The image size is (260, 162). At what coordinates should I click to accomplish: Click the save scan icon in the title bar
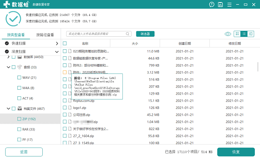pyautogui.click(x=220, y=4)
